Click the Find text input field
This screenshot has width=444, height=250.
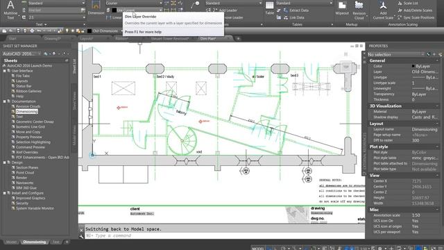[x=54, y=10]
